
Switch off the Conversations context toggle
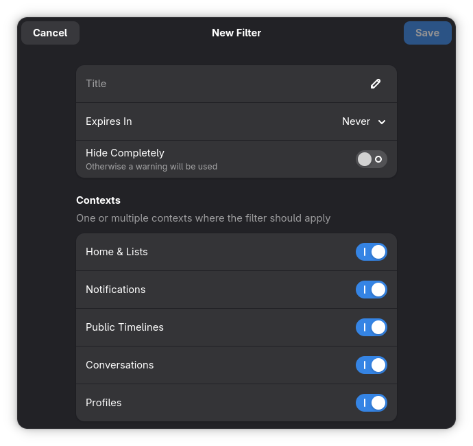coord(372,365)
